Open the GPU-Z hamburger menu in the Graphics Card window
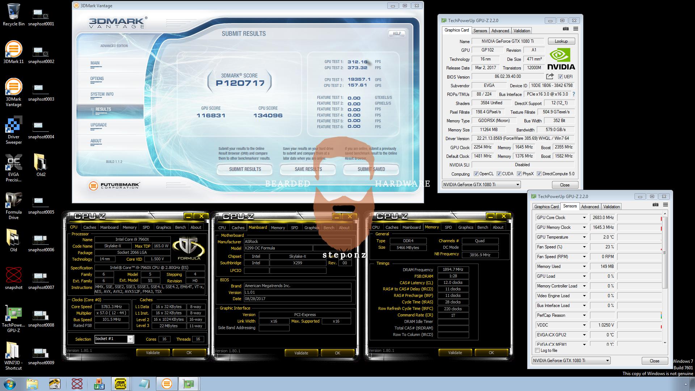Viewport: 695px width, 391px height. pos(576,29)
